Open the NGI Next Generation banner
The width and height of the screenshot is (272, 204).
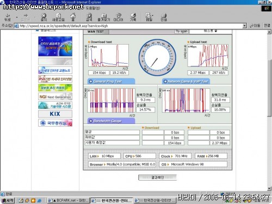(55, 97)
